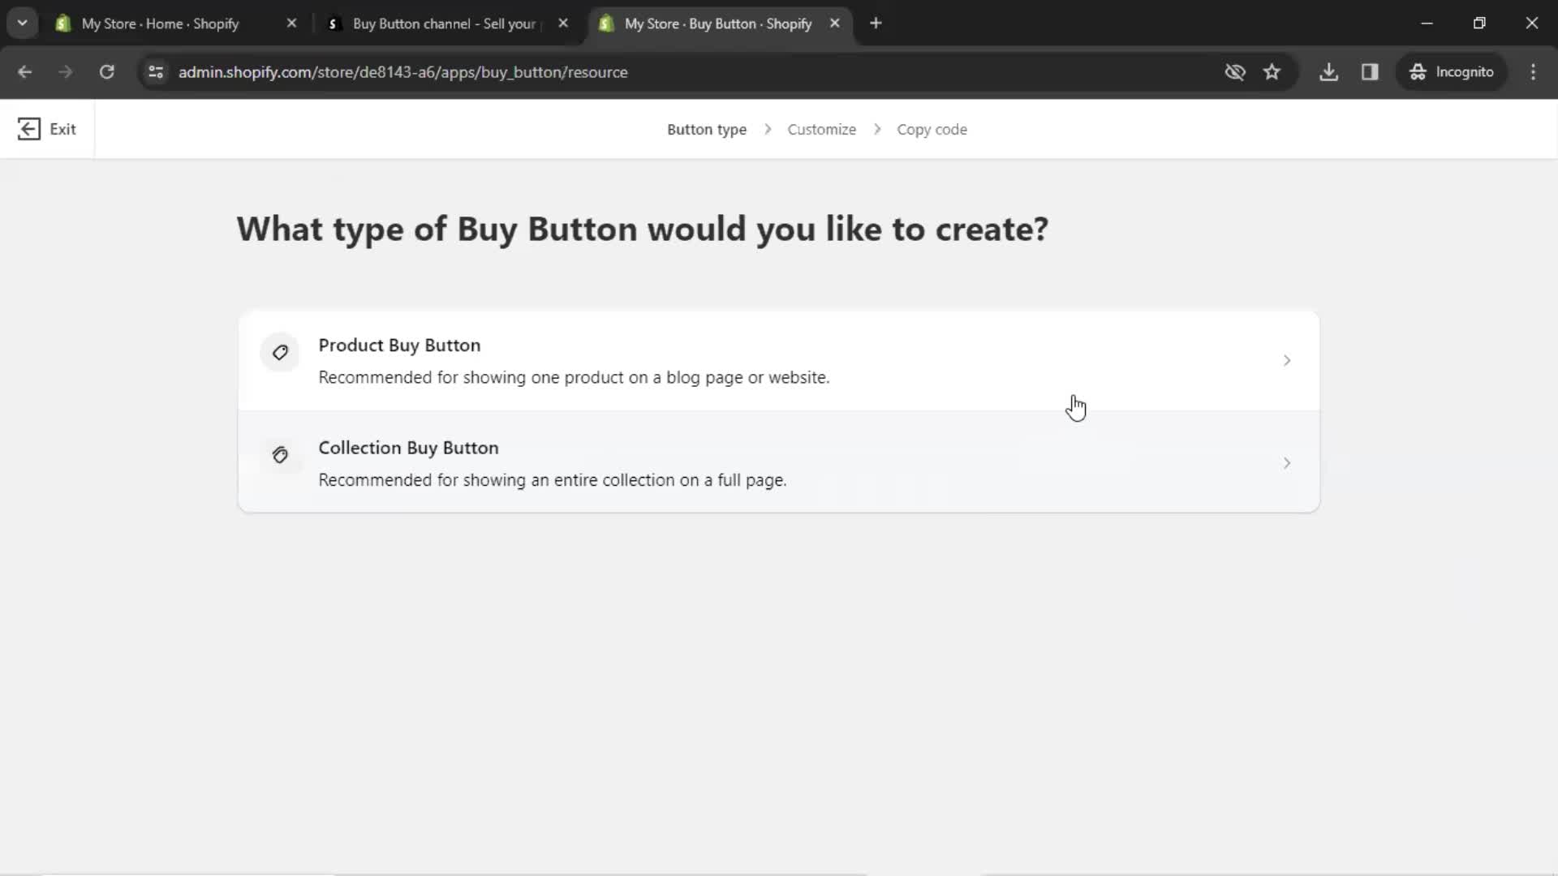Click the Copy code breadcrumb step
1558x876 pixels.
[932, 130]
